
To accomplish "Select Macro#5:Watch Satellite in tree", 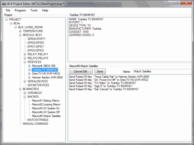I will click(x=46, y=116).
